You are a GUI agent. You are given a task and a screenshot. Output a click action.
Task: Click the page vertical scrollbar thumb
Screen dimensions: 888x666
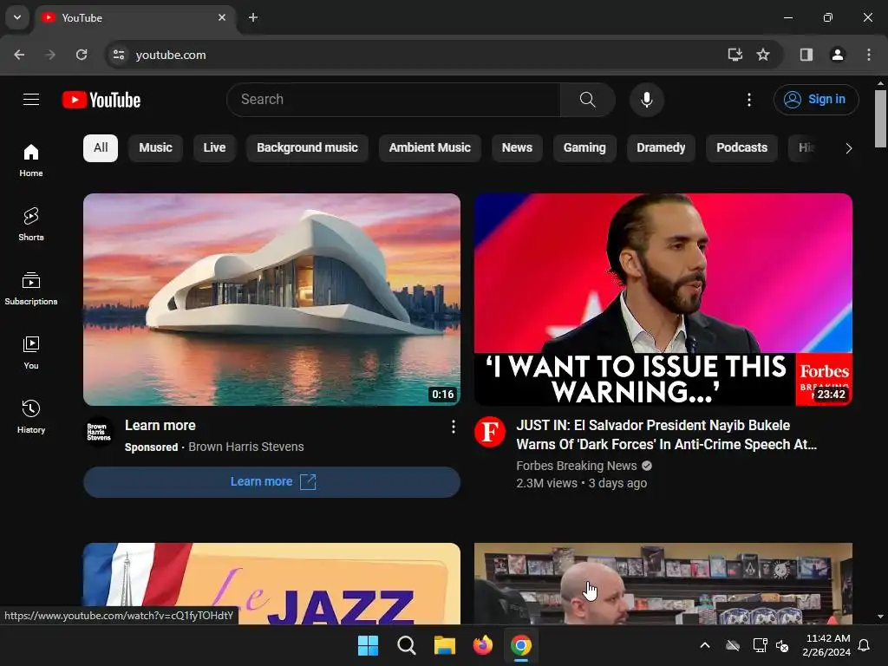pyautogui.click(x=880, y=118)
